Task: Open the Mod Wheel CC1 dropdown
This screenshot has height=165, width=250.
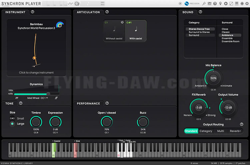Action: (44, 98)
